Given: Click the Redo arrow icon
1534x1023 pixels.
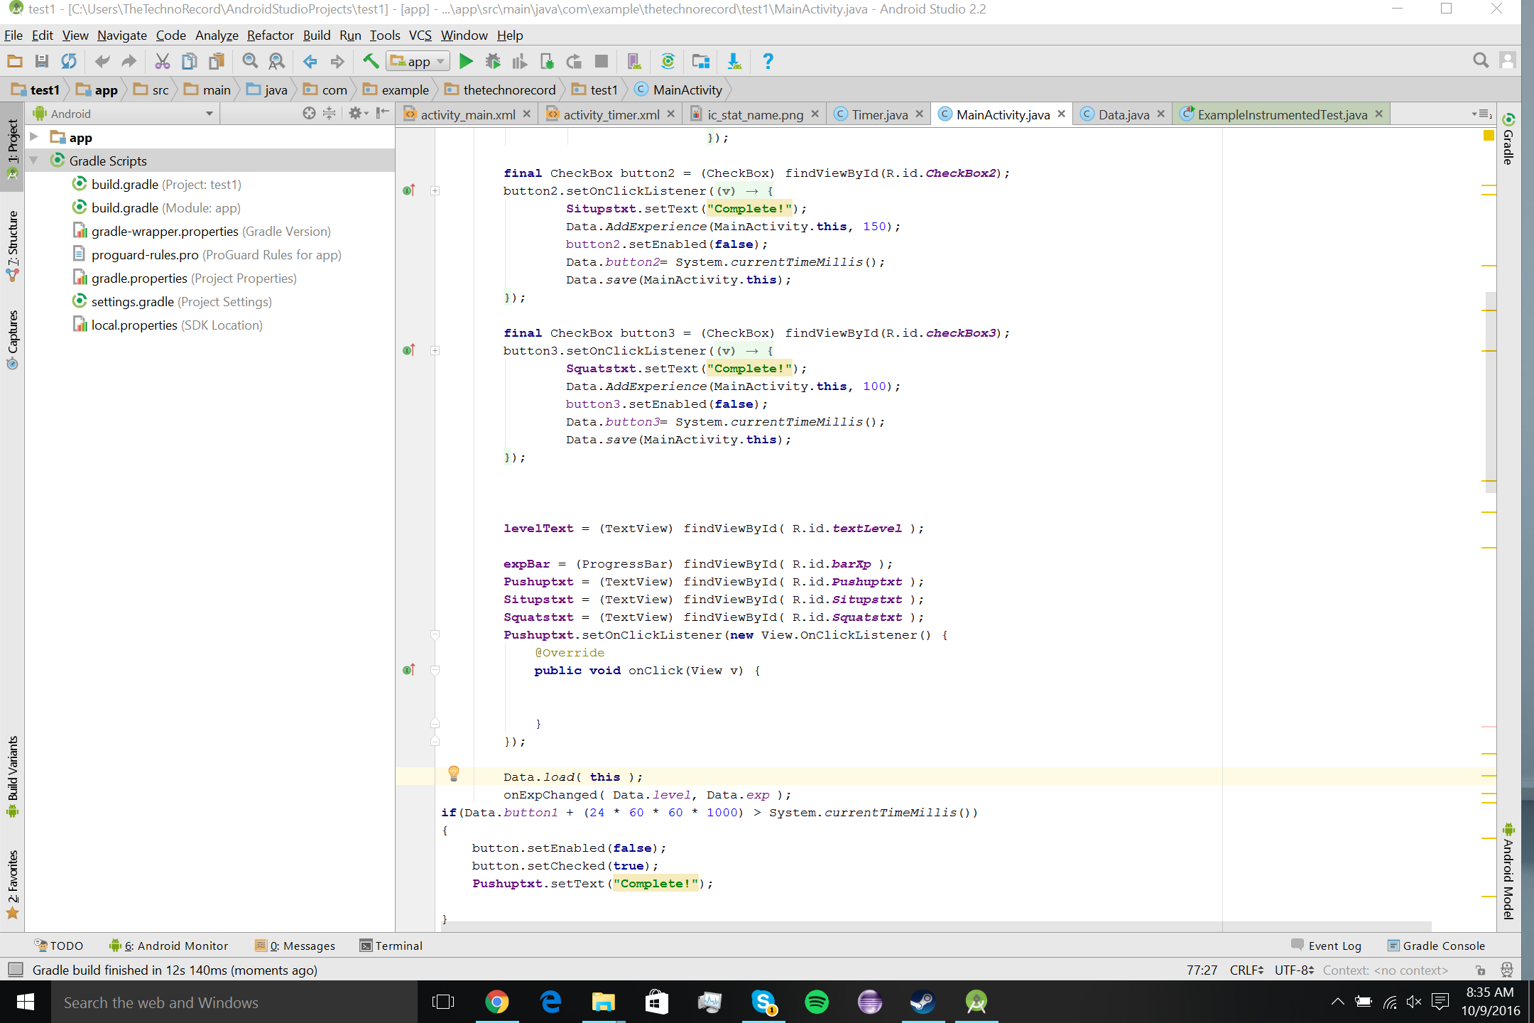Looking at the screenshot, I should [129, 62].
